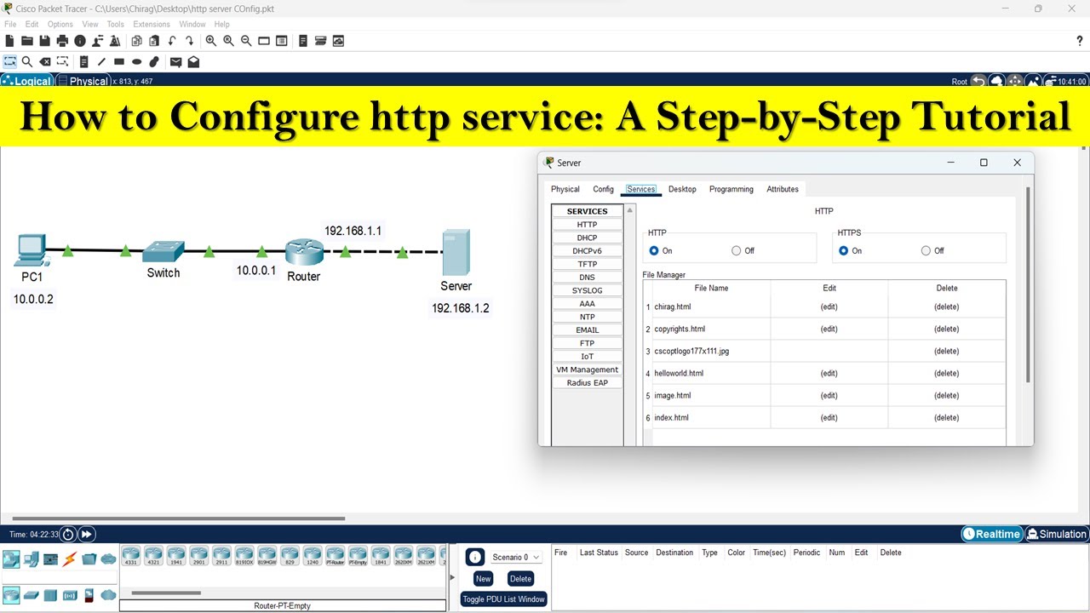
Task: Click the Open file folder icon
Action: click(x=27, y=41)
